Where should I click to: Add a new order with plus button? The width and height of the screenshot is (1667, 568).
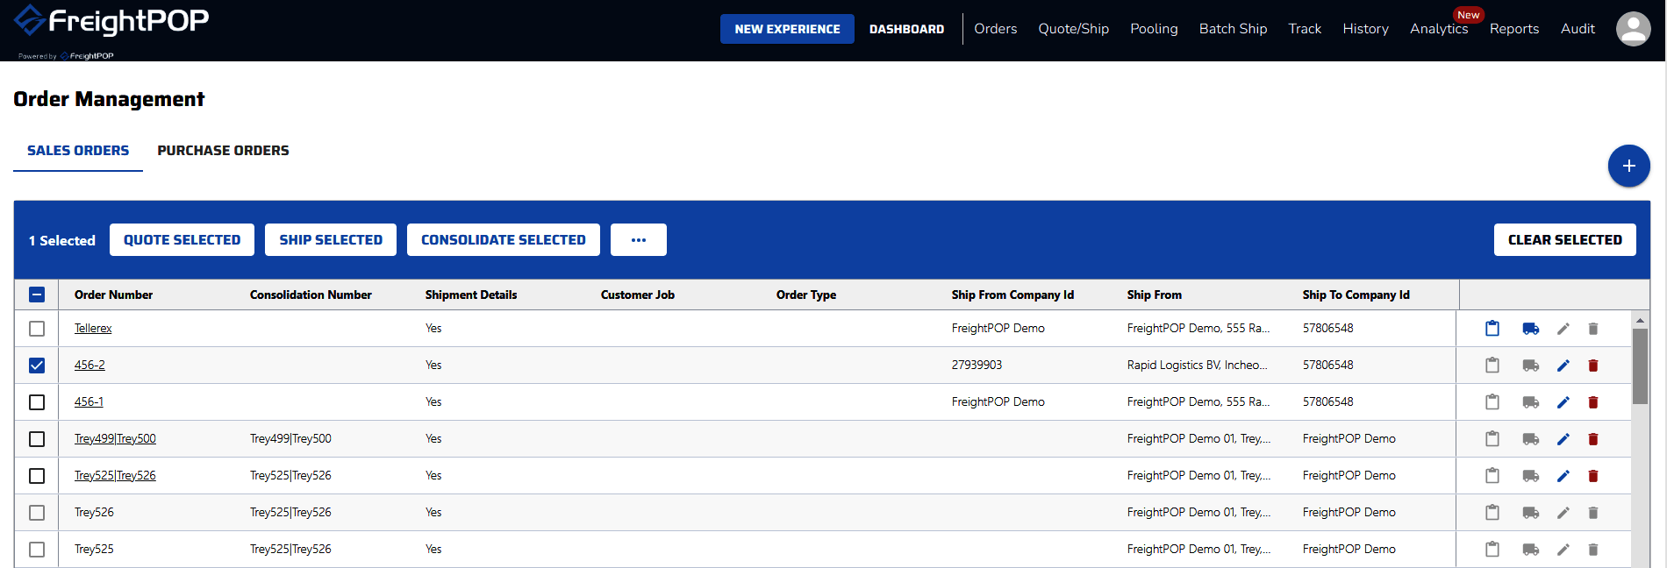coord(1628,166)
